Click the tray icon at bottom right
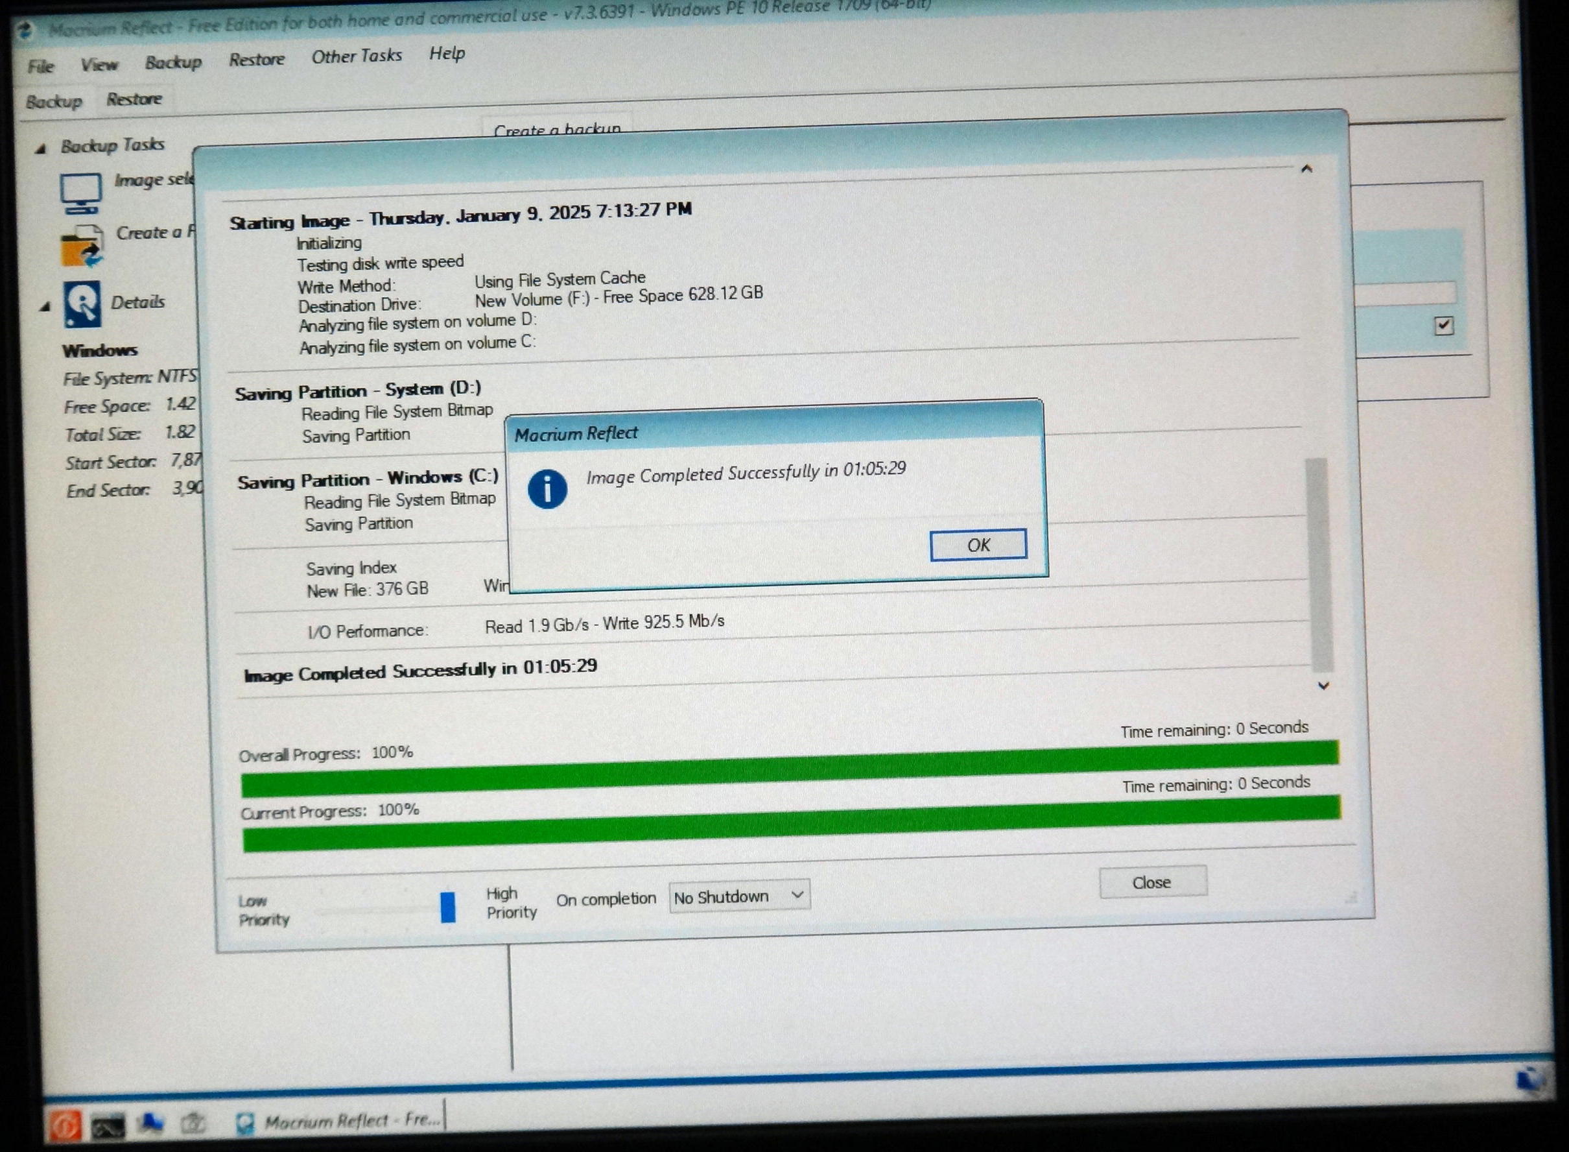This screenshot has width=1569, height=1152. click(1531, 1079)
